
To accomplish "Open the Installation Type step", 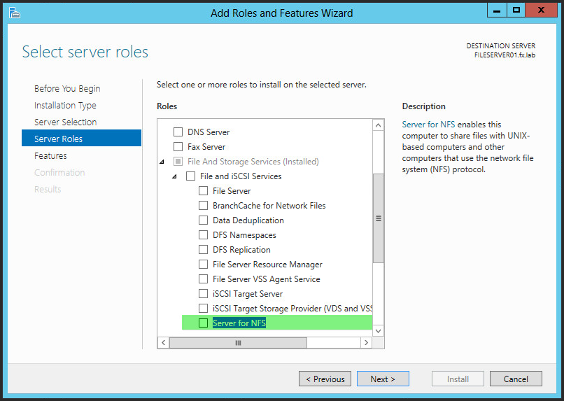I will (x=66, y=106).
